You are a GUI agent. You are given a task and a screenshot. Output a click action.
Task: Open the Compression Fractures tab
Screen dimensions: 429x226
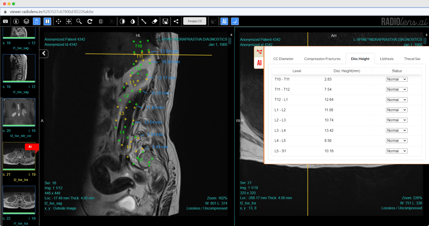pyautogui.click(x=322, y=59)
